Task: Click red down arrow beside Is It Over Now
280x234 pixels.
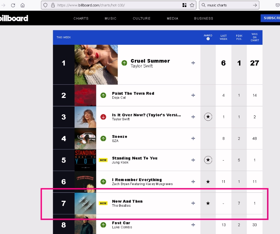Action: click(x=103, y=117)
